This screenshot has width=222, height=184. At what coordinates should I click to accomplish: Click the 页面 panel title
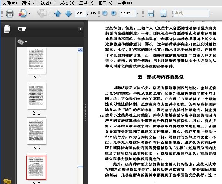click(22, 29)
